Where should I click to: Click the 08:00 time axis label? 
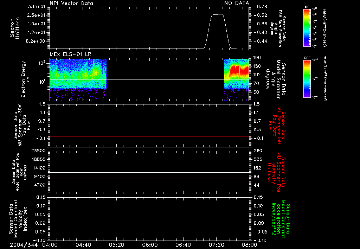pyautogui.click(x=249, y=245)
